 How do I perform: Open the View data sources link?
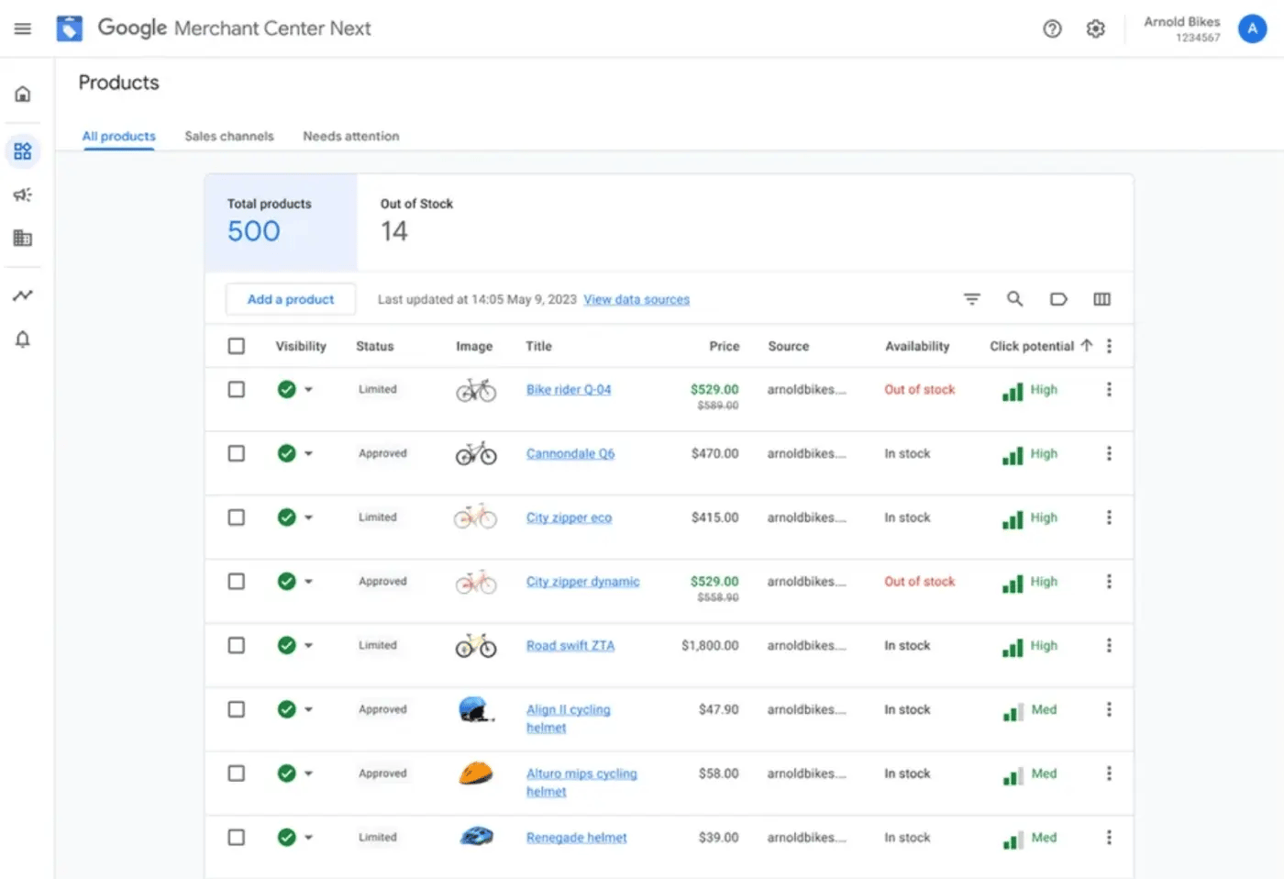coord(636,299)
